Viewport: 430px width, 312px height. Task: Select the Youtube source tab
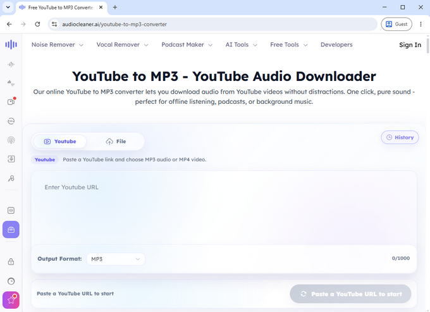pyautogui.click(x=60, y=142)
